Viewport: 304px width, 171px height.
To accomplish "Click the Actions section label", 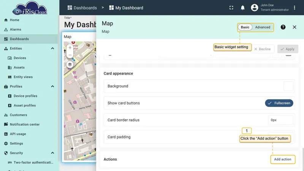I will [110, 159].
